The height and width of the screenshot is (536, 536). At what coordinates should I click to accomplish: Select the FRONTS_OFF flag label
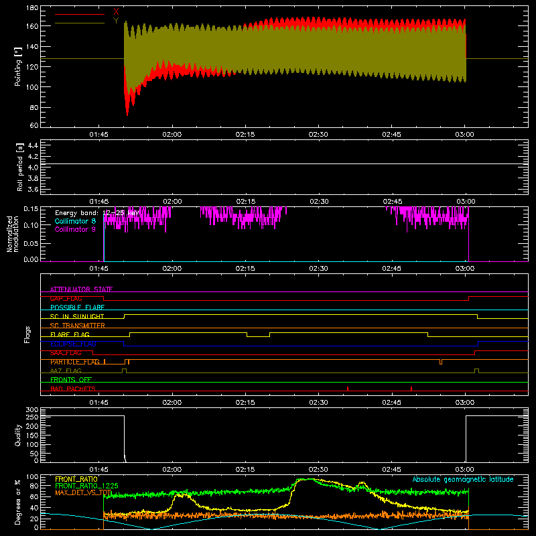click(x=71, y=380)
